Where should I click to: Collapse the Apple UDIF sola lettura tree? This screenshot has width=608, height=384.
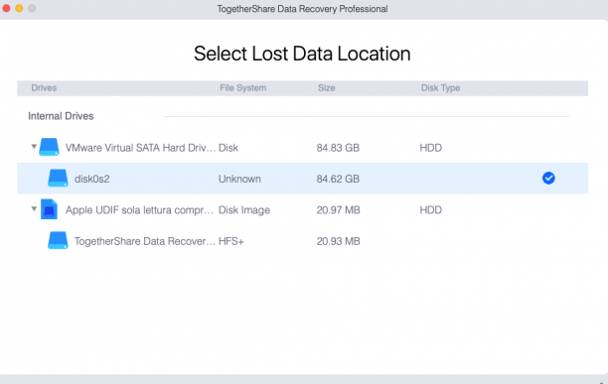(x=34, y=209)
